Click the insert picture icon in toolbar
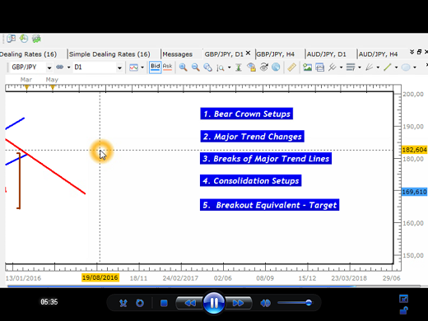The width and height of the screenshot is (428, 321). (x=307, y=67)
